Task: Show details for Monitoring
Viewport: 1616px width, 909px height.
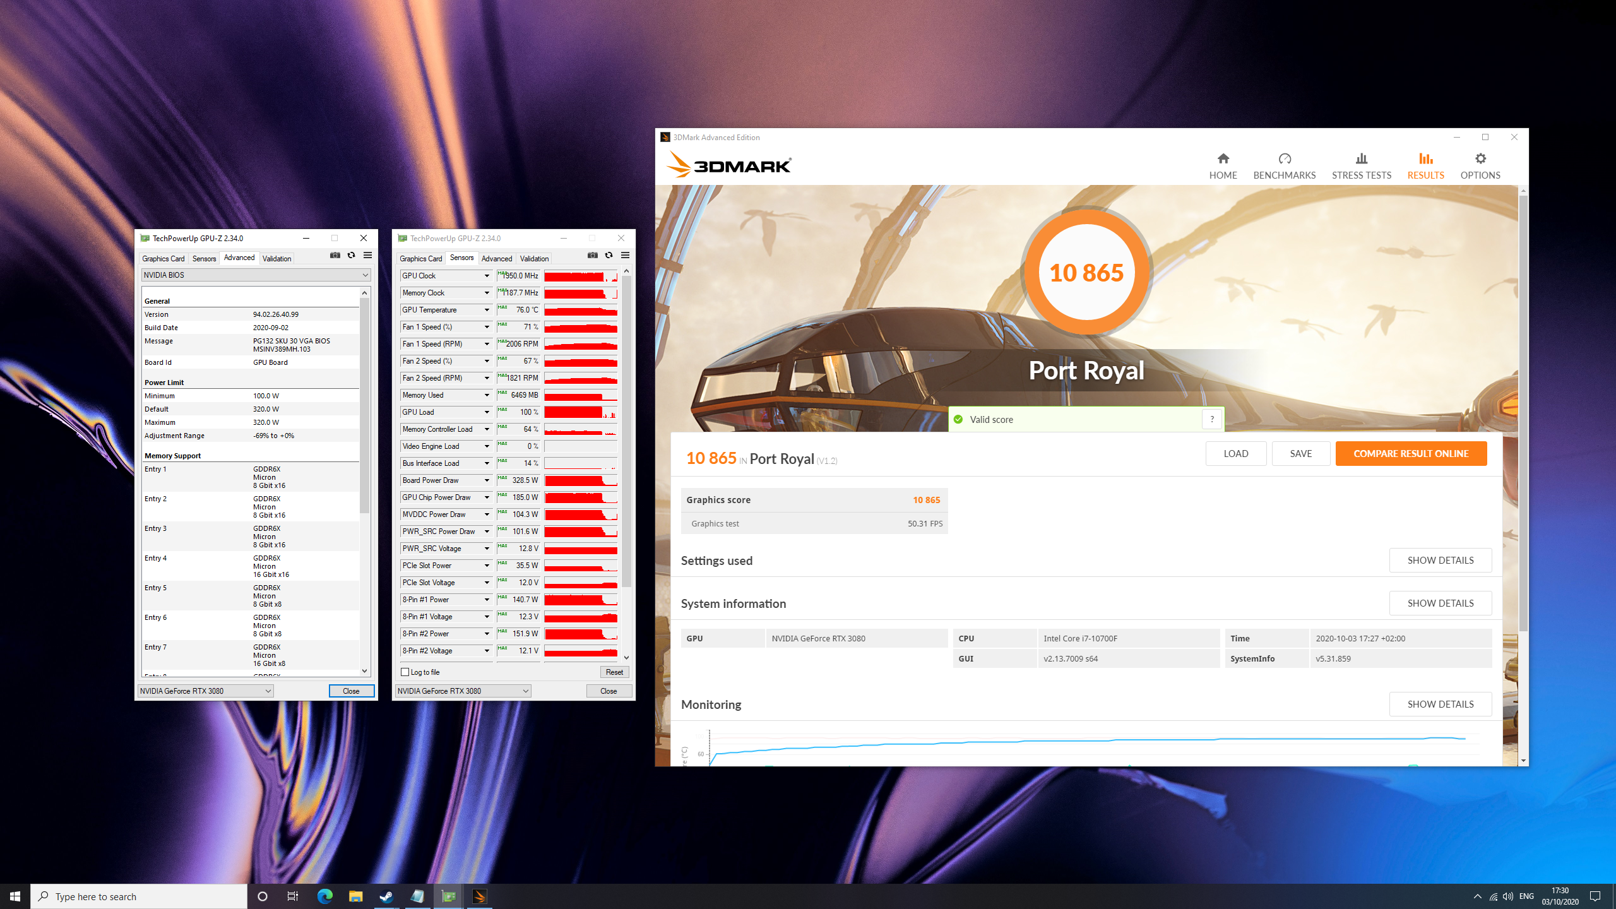Action: (x=1441, y=704)
